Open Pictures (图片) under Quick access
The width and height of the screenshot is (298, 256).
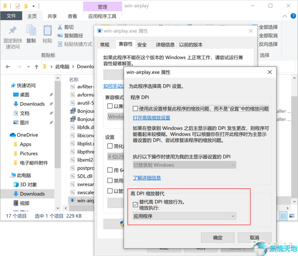[21, 123]
